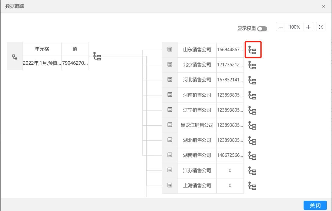Click the tree icon beside 湖南销售公司

click(x=252, y=156)
